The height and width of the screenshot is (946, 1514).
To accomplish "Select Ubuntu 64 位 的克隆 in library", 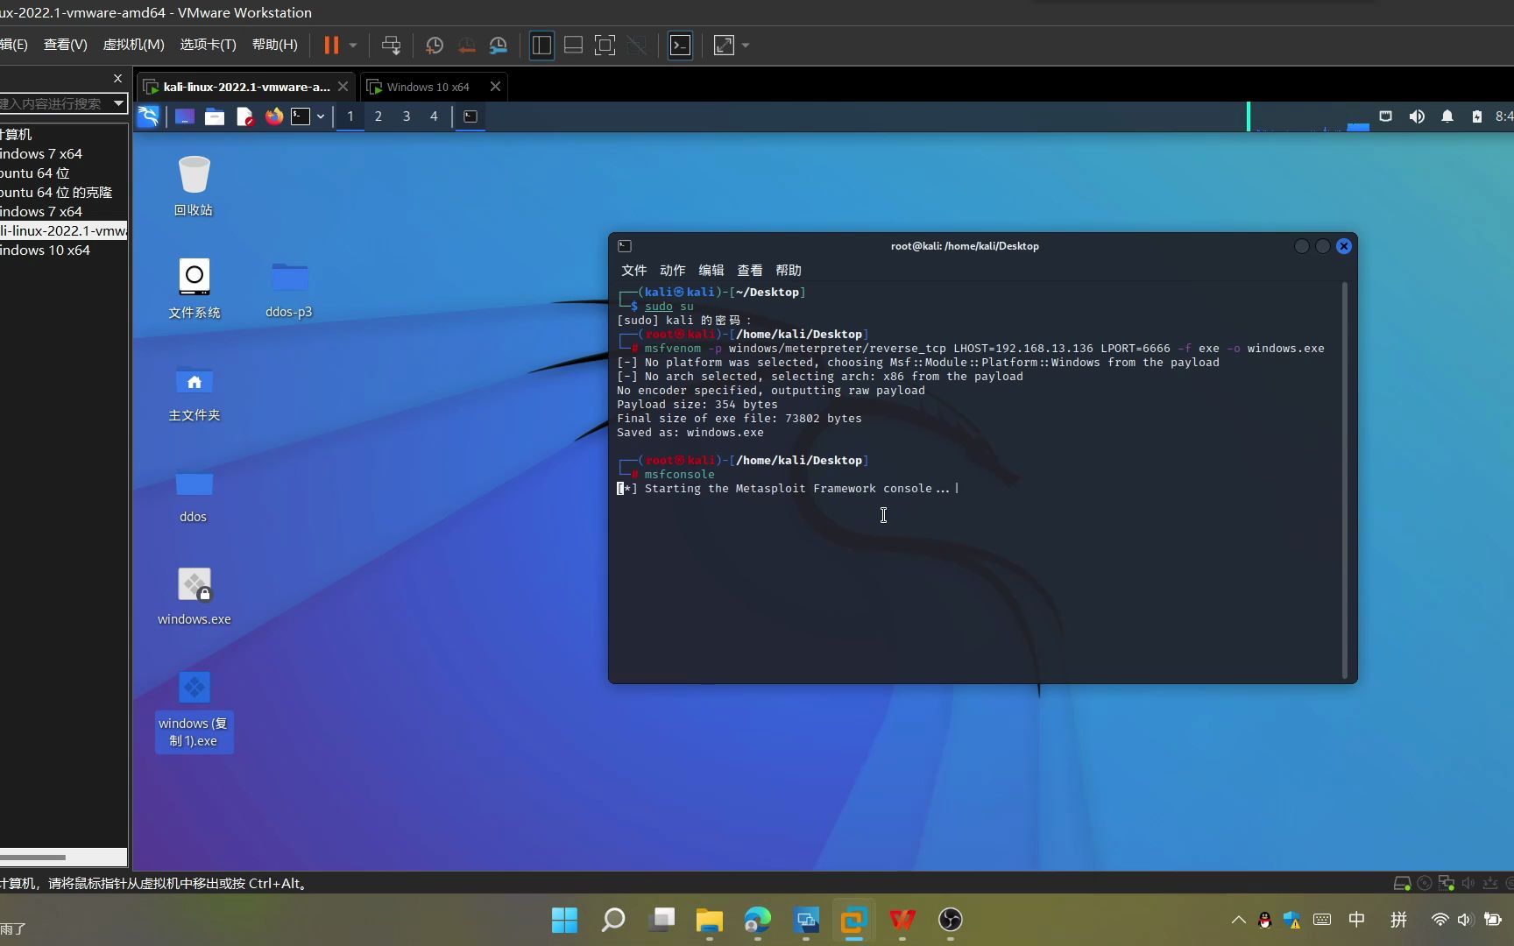I will [x=56, y=192].
